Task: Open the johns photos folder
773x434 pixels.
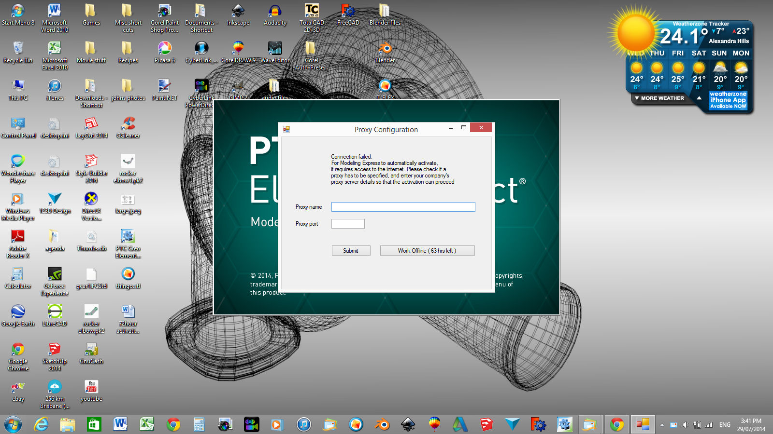Action: coord(128,90)
